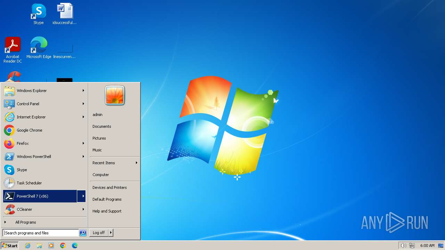The height and width of the screenshot is (250, 445).
Task: Expand the Windows Explorer jump list arrow
Action: (83, 91)
